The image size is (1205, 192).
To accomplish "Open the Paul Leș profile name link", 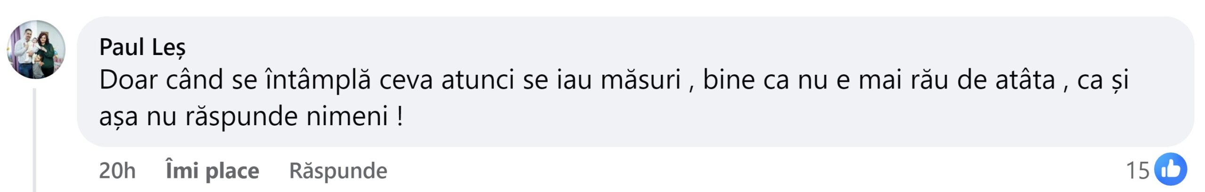I will (143, 48).
